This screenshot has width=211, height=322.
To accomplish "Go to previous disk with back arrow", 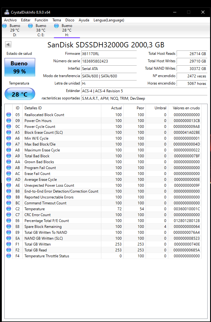I will [x=8, y=44].
